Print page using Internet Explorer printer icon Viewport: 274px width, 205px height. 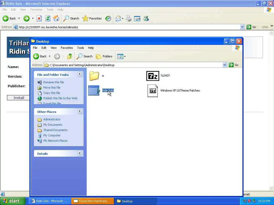(129, 18)
